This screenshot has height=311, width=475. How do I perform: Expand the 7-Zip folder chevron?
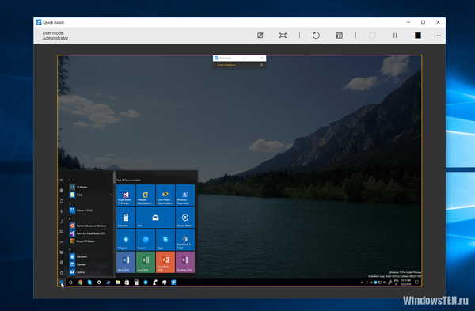coord(111,195)
